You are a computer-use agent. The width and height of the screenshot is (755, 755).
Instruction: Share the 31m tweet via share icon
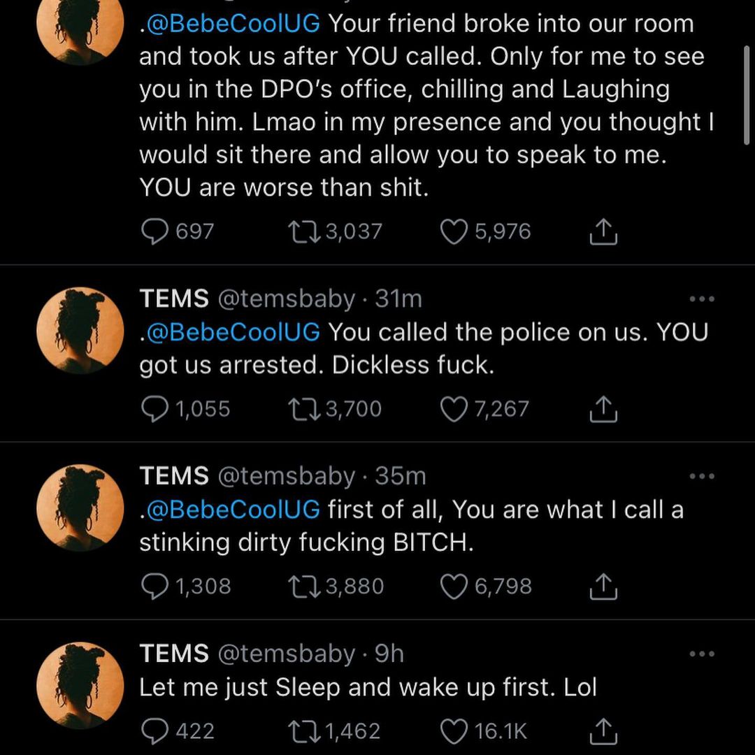[x=604, y=409]
